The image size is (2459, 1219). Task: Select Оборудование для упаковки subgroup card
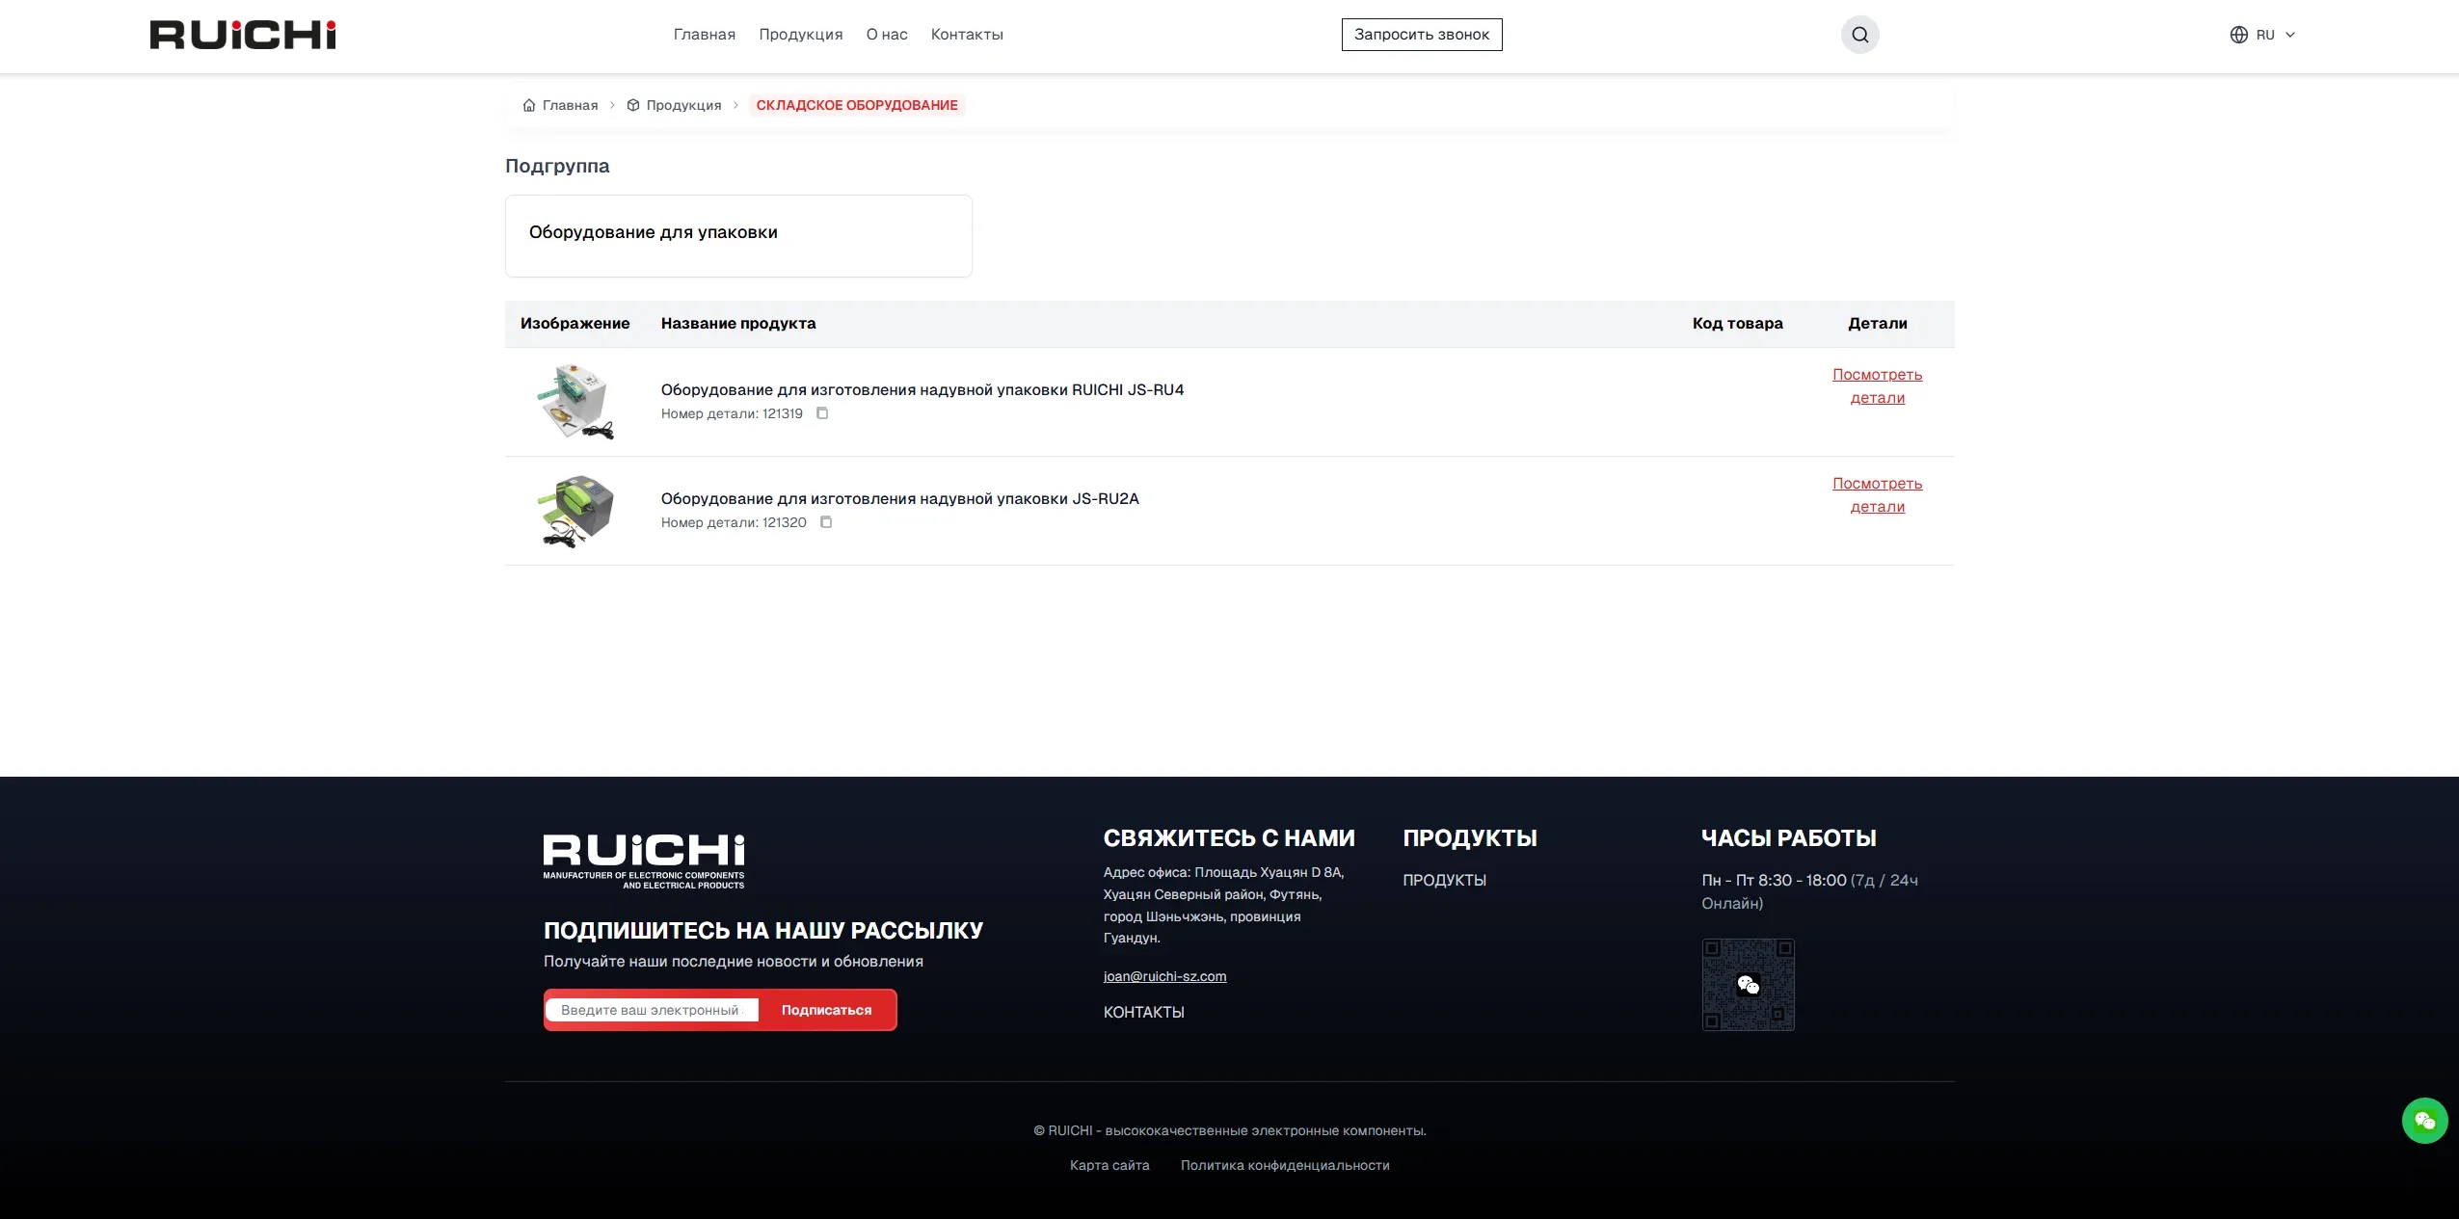tap(738, 236)
